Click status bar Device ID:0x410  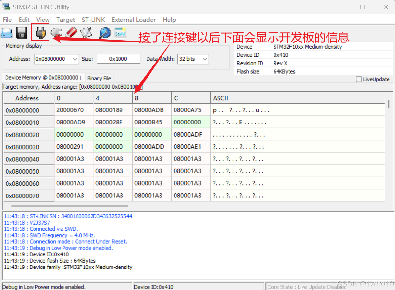pos(154,287)
